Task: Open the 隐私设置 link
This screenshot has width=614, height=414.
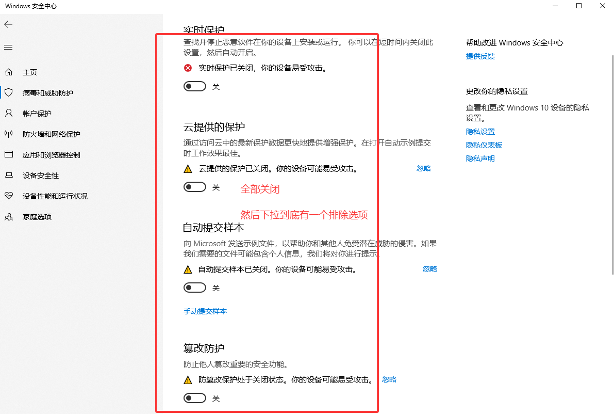Action: (x=480, y=132)
